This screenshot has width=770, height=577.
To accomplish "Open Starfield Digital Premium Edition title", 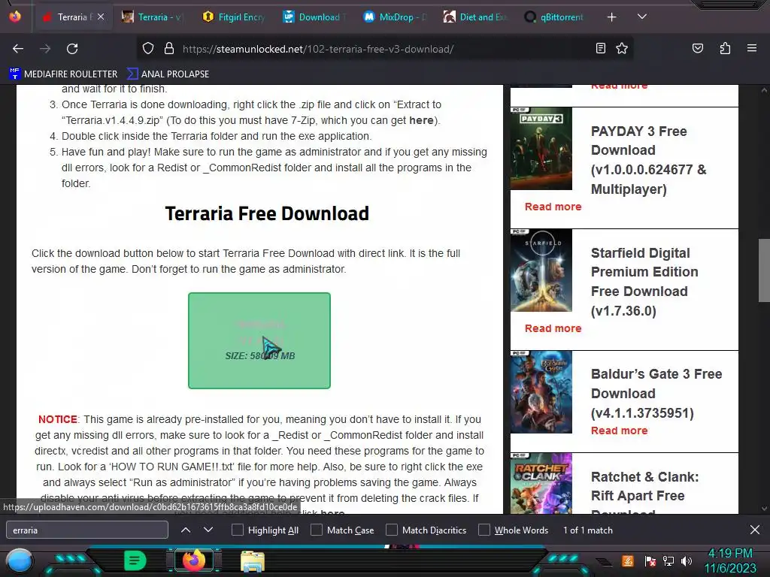I will (x=644, y=282).
